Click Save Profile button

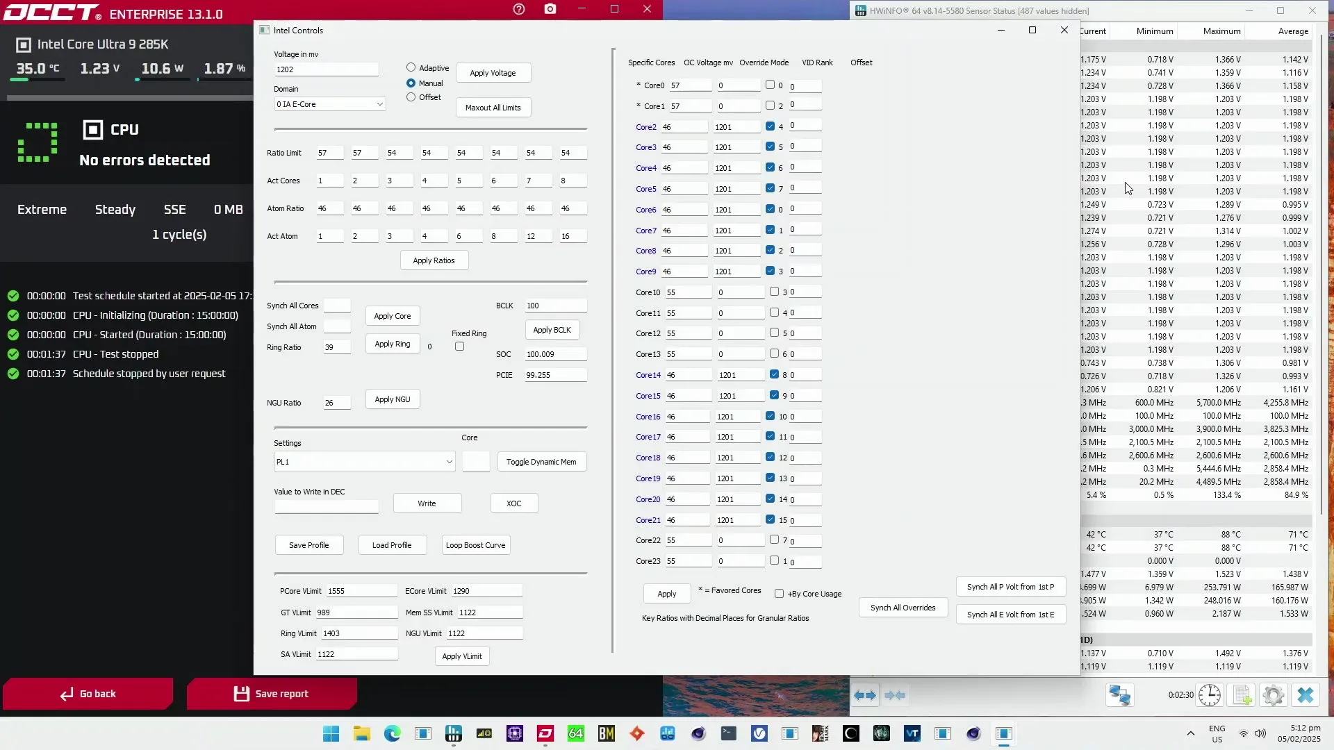[x=308, y=545]
